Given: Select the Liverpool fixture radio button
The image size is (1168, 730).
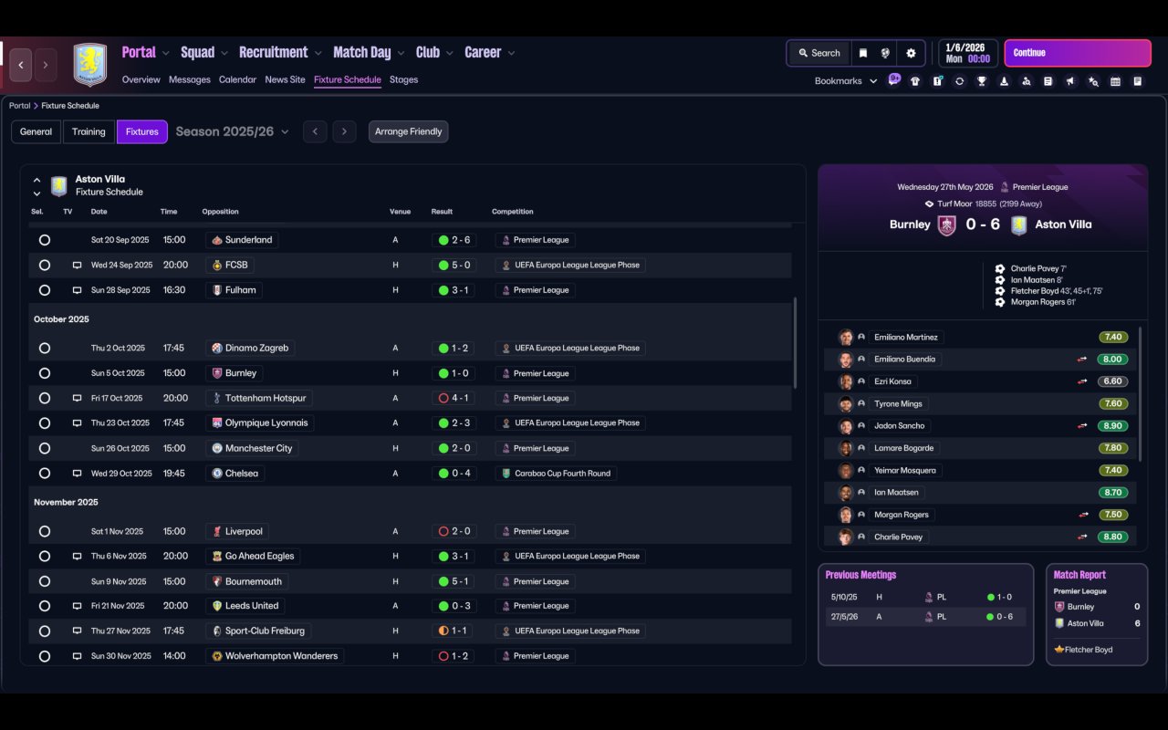Looking at the screenshot, I should tap(45, 531).
